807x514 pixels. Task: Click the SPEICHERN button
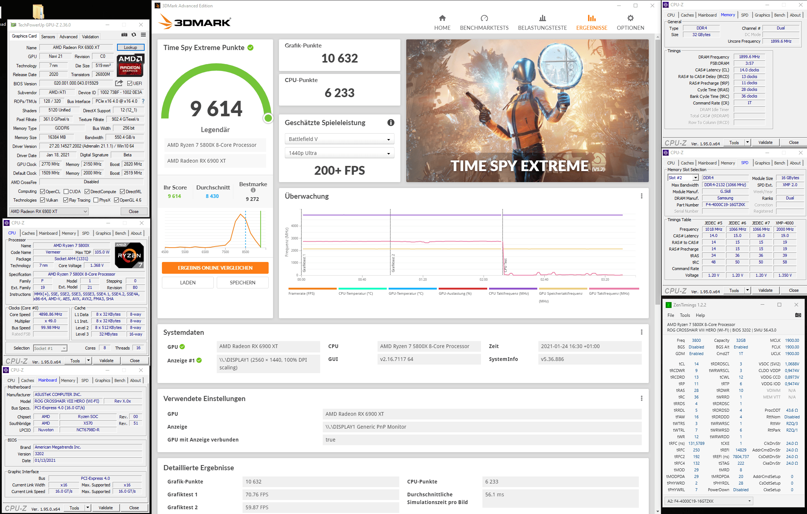[243, 283]
